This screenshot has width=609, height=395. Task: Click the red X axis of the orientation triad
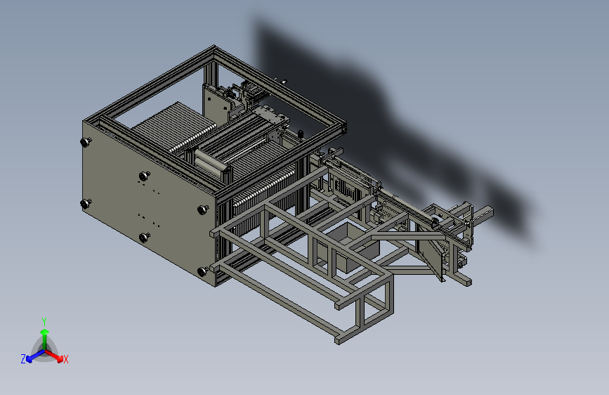pyautogui.click(x=54, y=356)
